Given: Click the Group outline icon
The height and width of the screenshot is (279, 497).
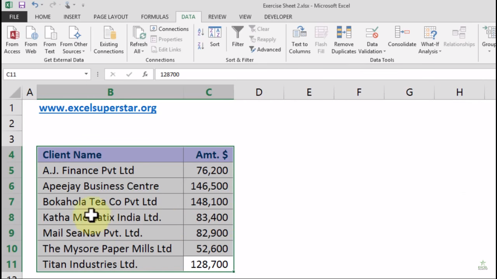Looking at the screenshot, I should (x=489, y=32).
